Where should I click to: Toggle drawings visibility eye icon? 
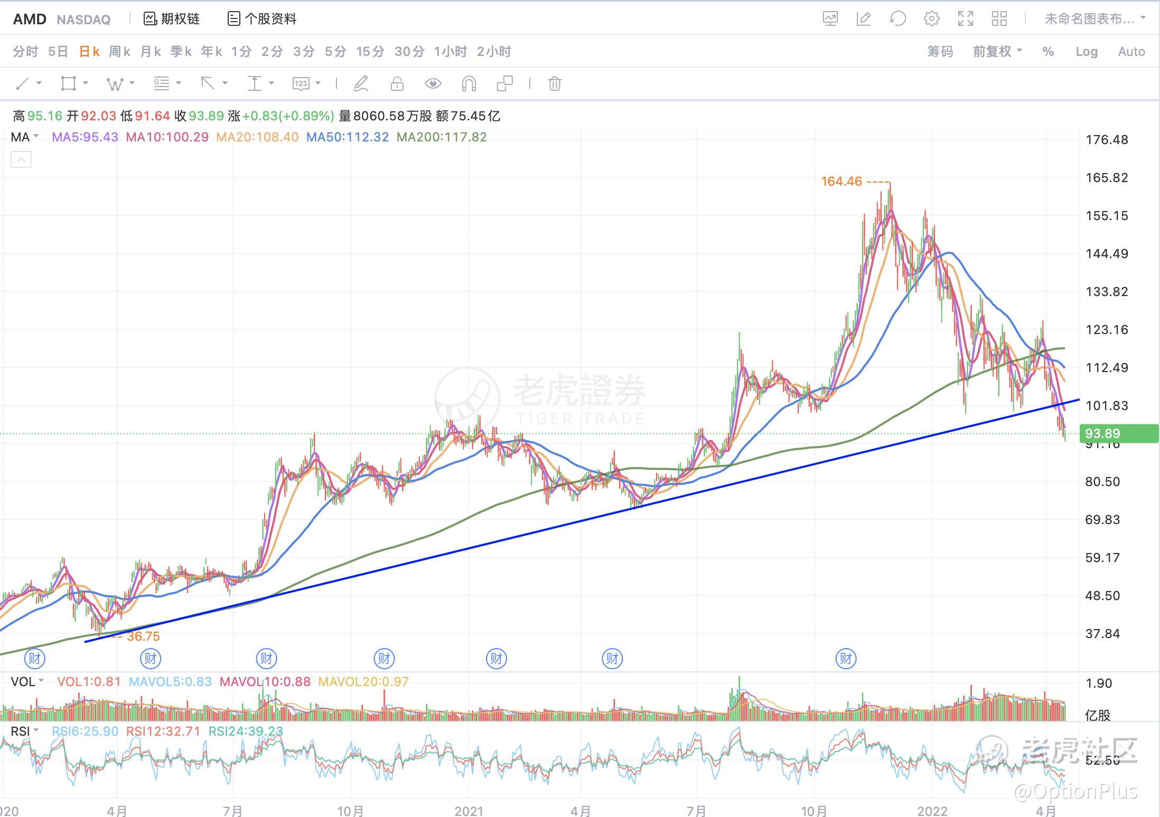[433, 83]
